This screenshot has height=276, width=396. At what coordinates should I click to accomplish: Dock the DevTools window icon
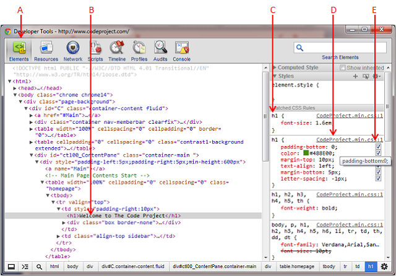pos(11,267)
